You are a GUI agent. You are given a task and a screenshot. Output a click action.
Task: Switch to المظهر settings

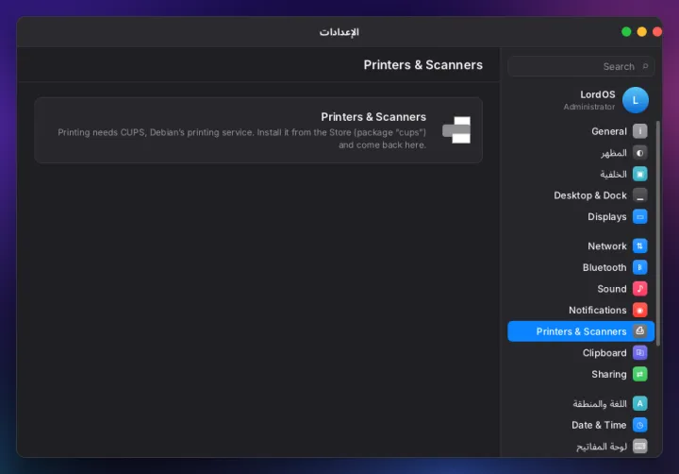click(x=581, y=153)
